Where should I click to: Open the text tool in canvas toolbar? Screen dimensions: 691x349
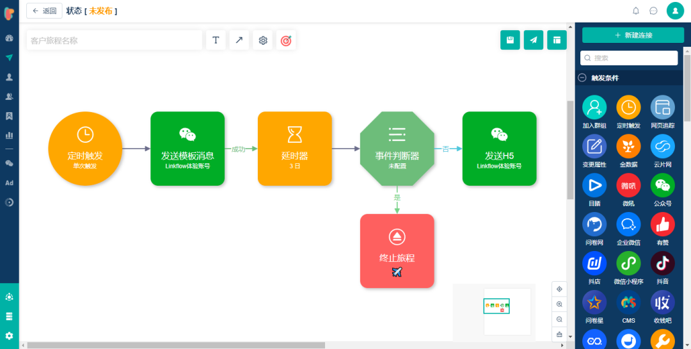click(x=216, y=40)
